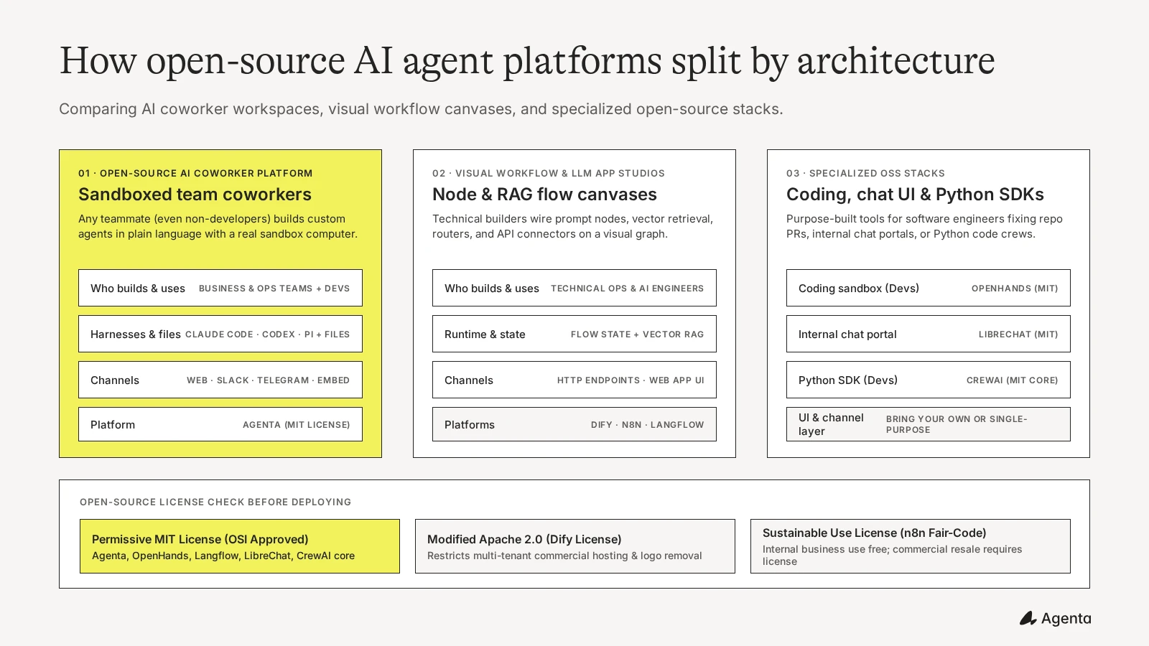Click the 'Harnesses & files' row
1149x646 pixels.
pyautogui.click(x=220, y=334)
